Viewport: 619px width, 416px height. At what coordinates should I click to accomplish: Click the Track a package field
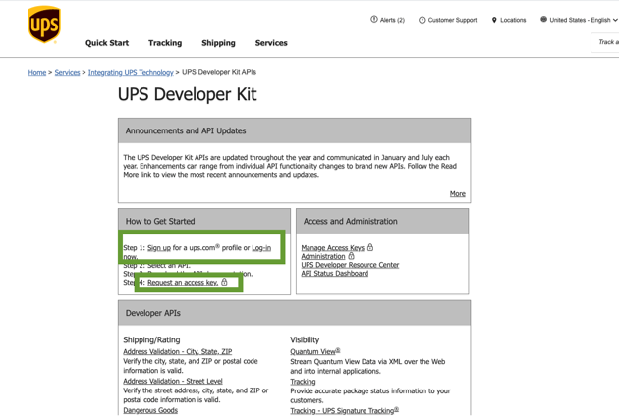(606, 42)
